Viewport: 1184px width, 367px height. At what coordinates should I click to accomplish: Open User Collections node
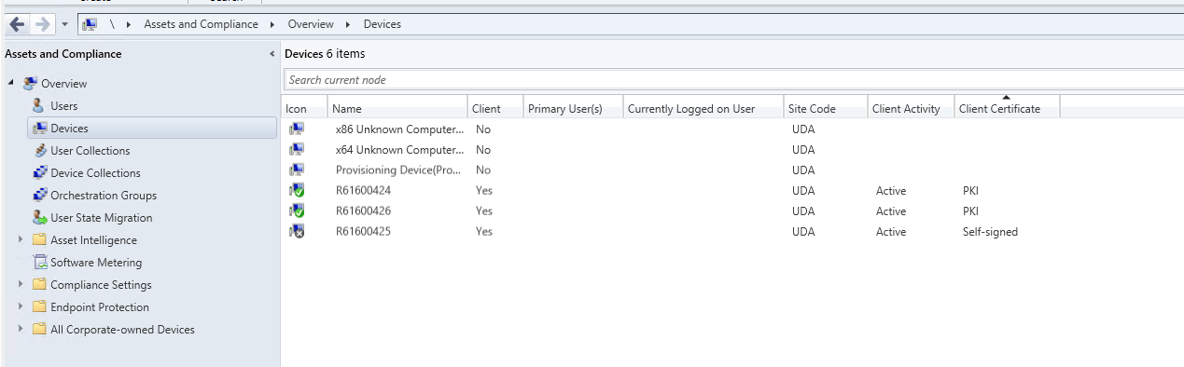(x=91, y=151)
